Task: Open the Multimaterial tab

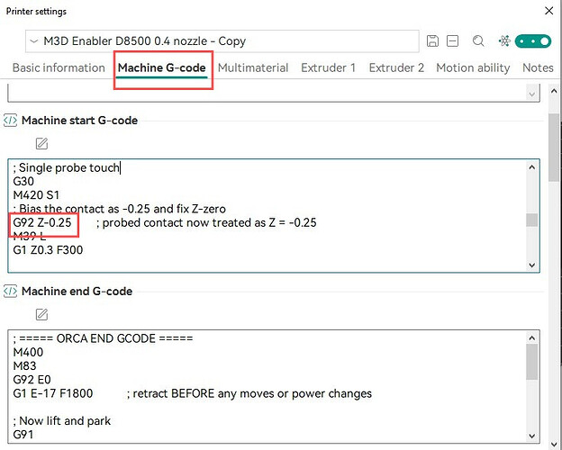Action: point(253,67)
